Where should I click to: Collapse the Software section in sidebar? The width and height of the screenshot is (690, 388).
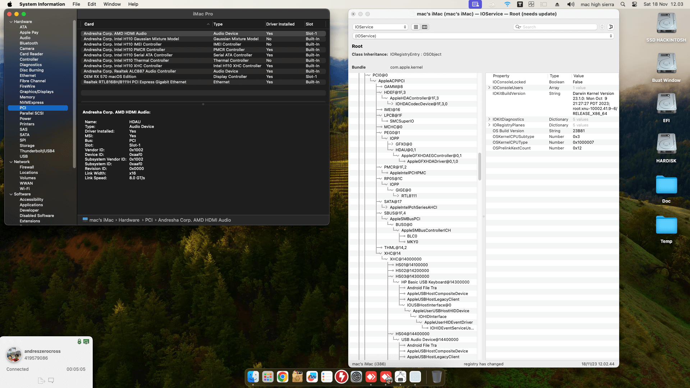click(11, 194)
